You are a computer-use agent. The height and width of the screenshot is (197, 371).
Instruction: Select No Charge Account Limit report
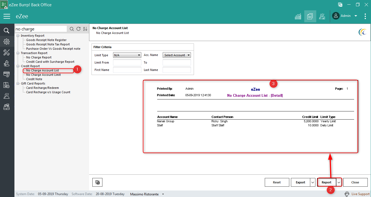coord(43,75)
